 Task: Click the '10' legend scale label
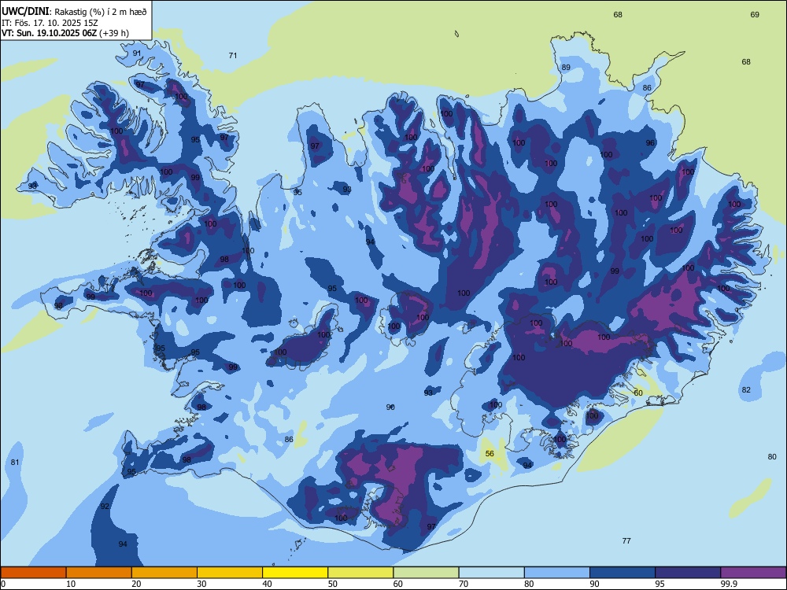pos(70,584)
